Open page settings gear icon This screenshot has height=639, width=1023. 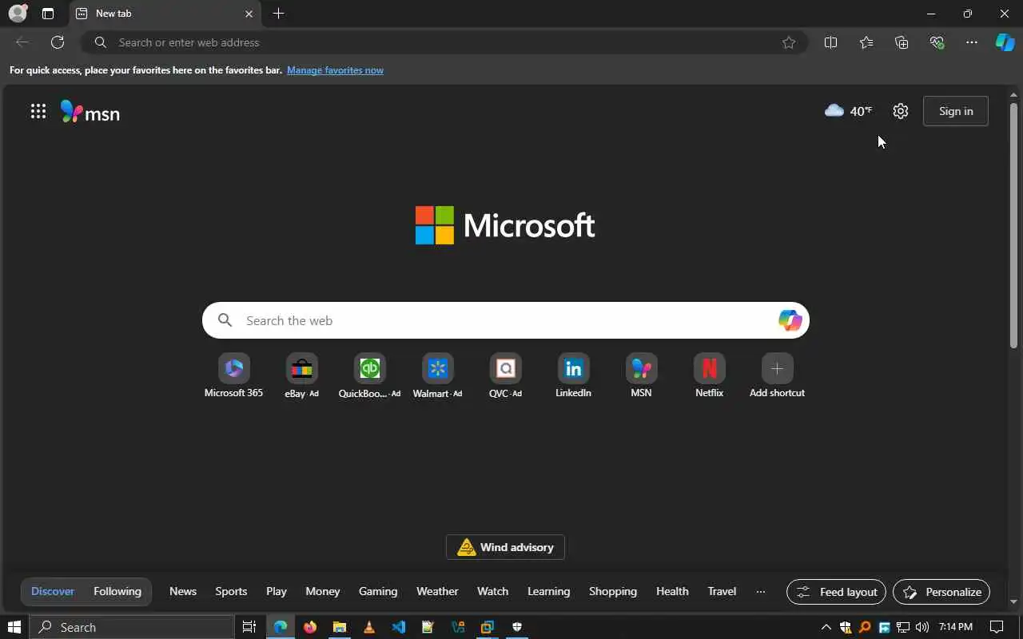(901, 111)
